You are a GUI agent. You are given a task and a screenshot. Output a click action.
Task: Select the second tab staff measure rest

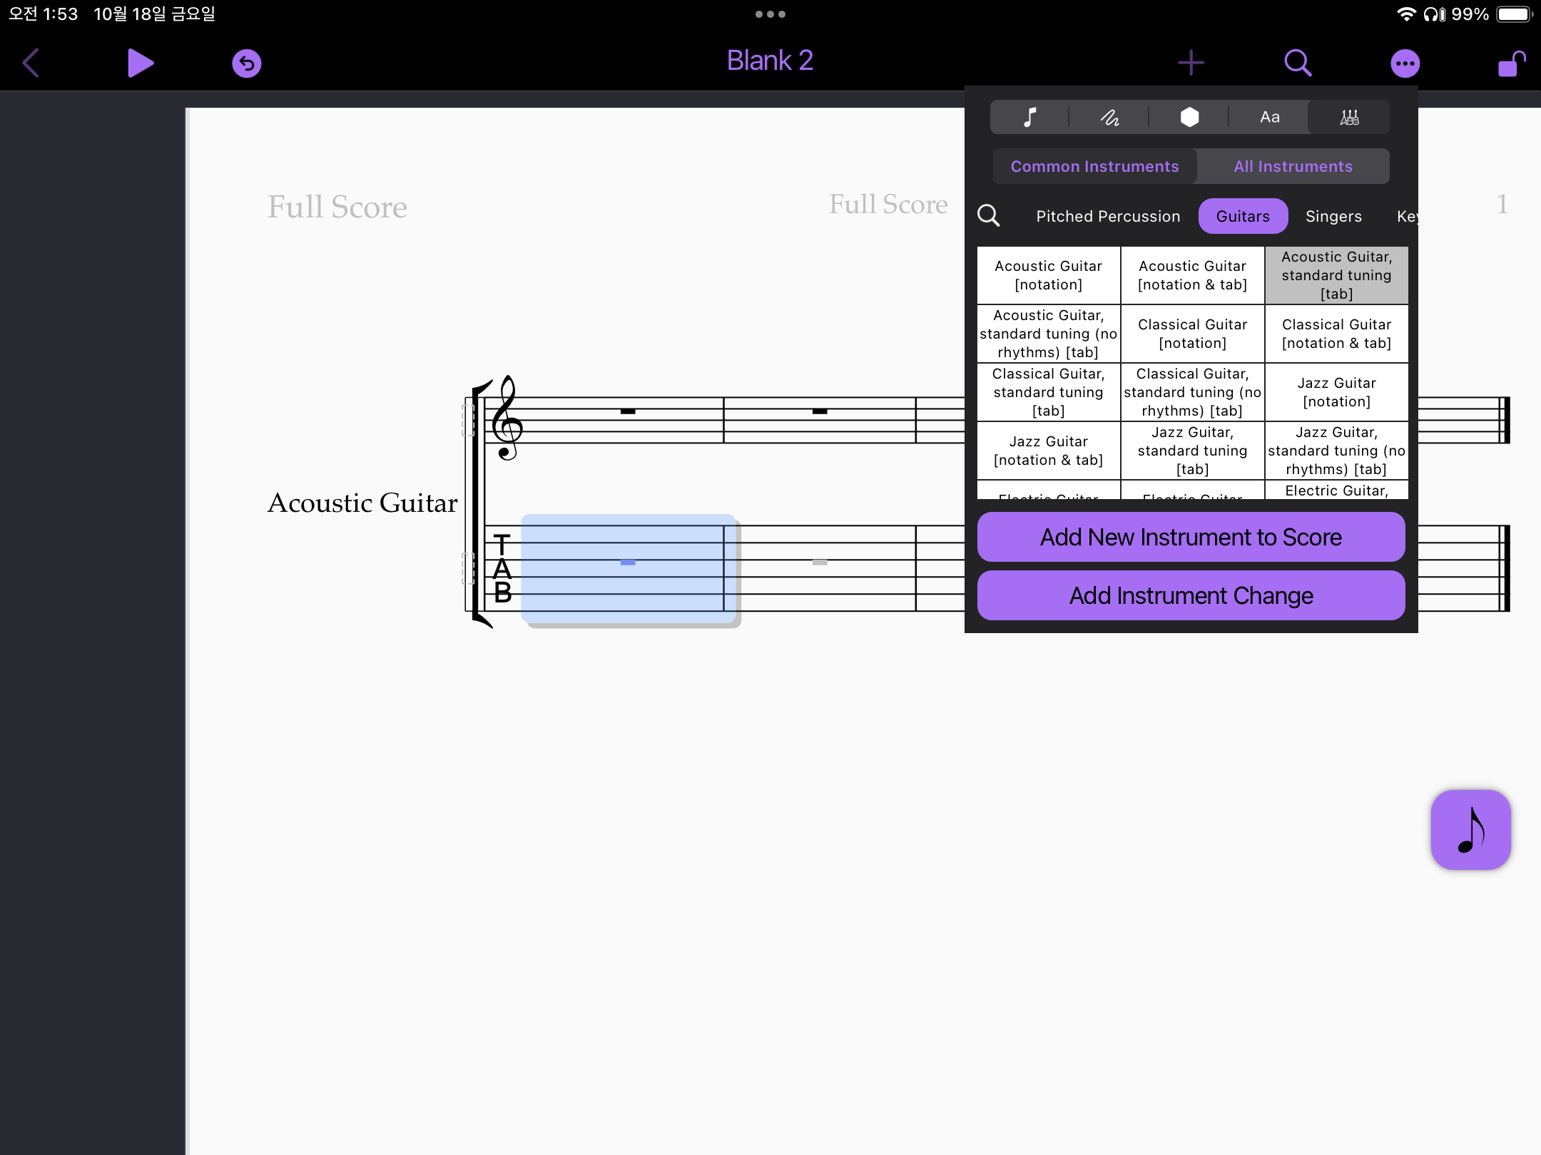[x=820, y=563]
